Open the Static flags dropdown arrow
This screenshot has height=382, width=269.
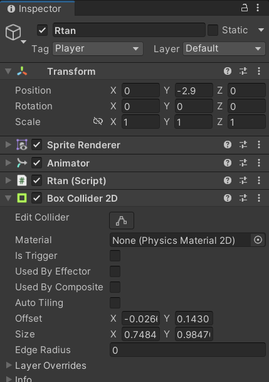point(261,30)
